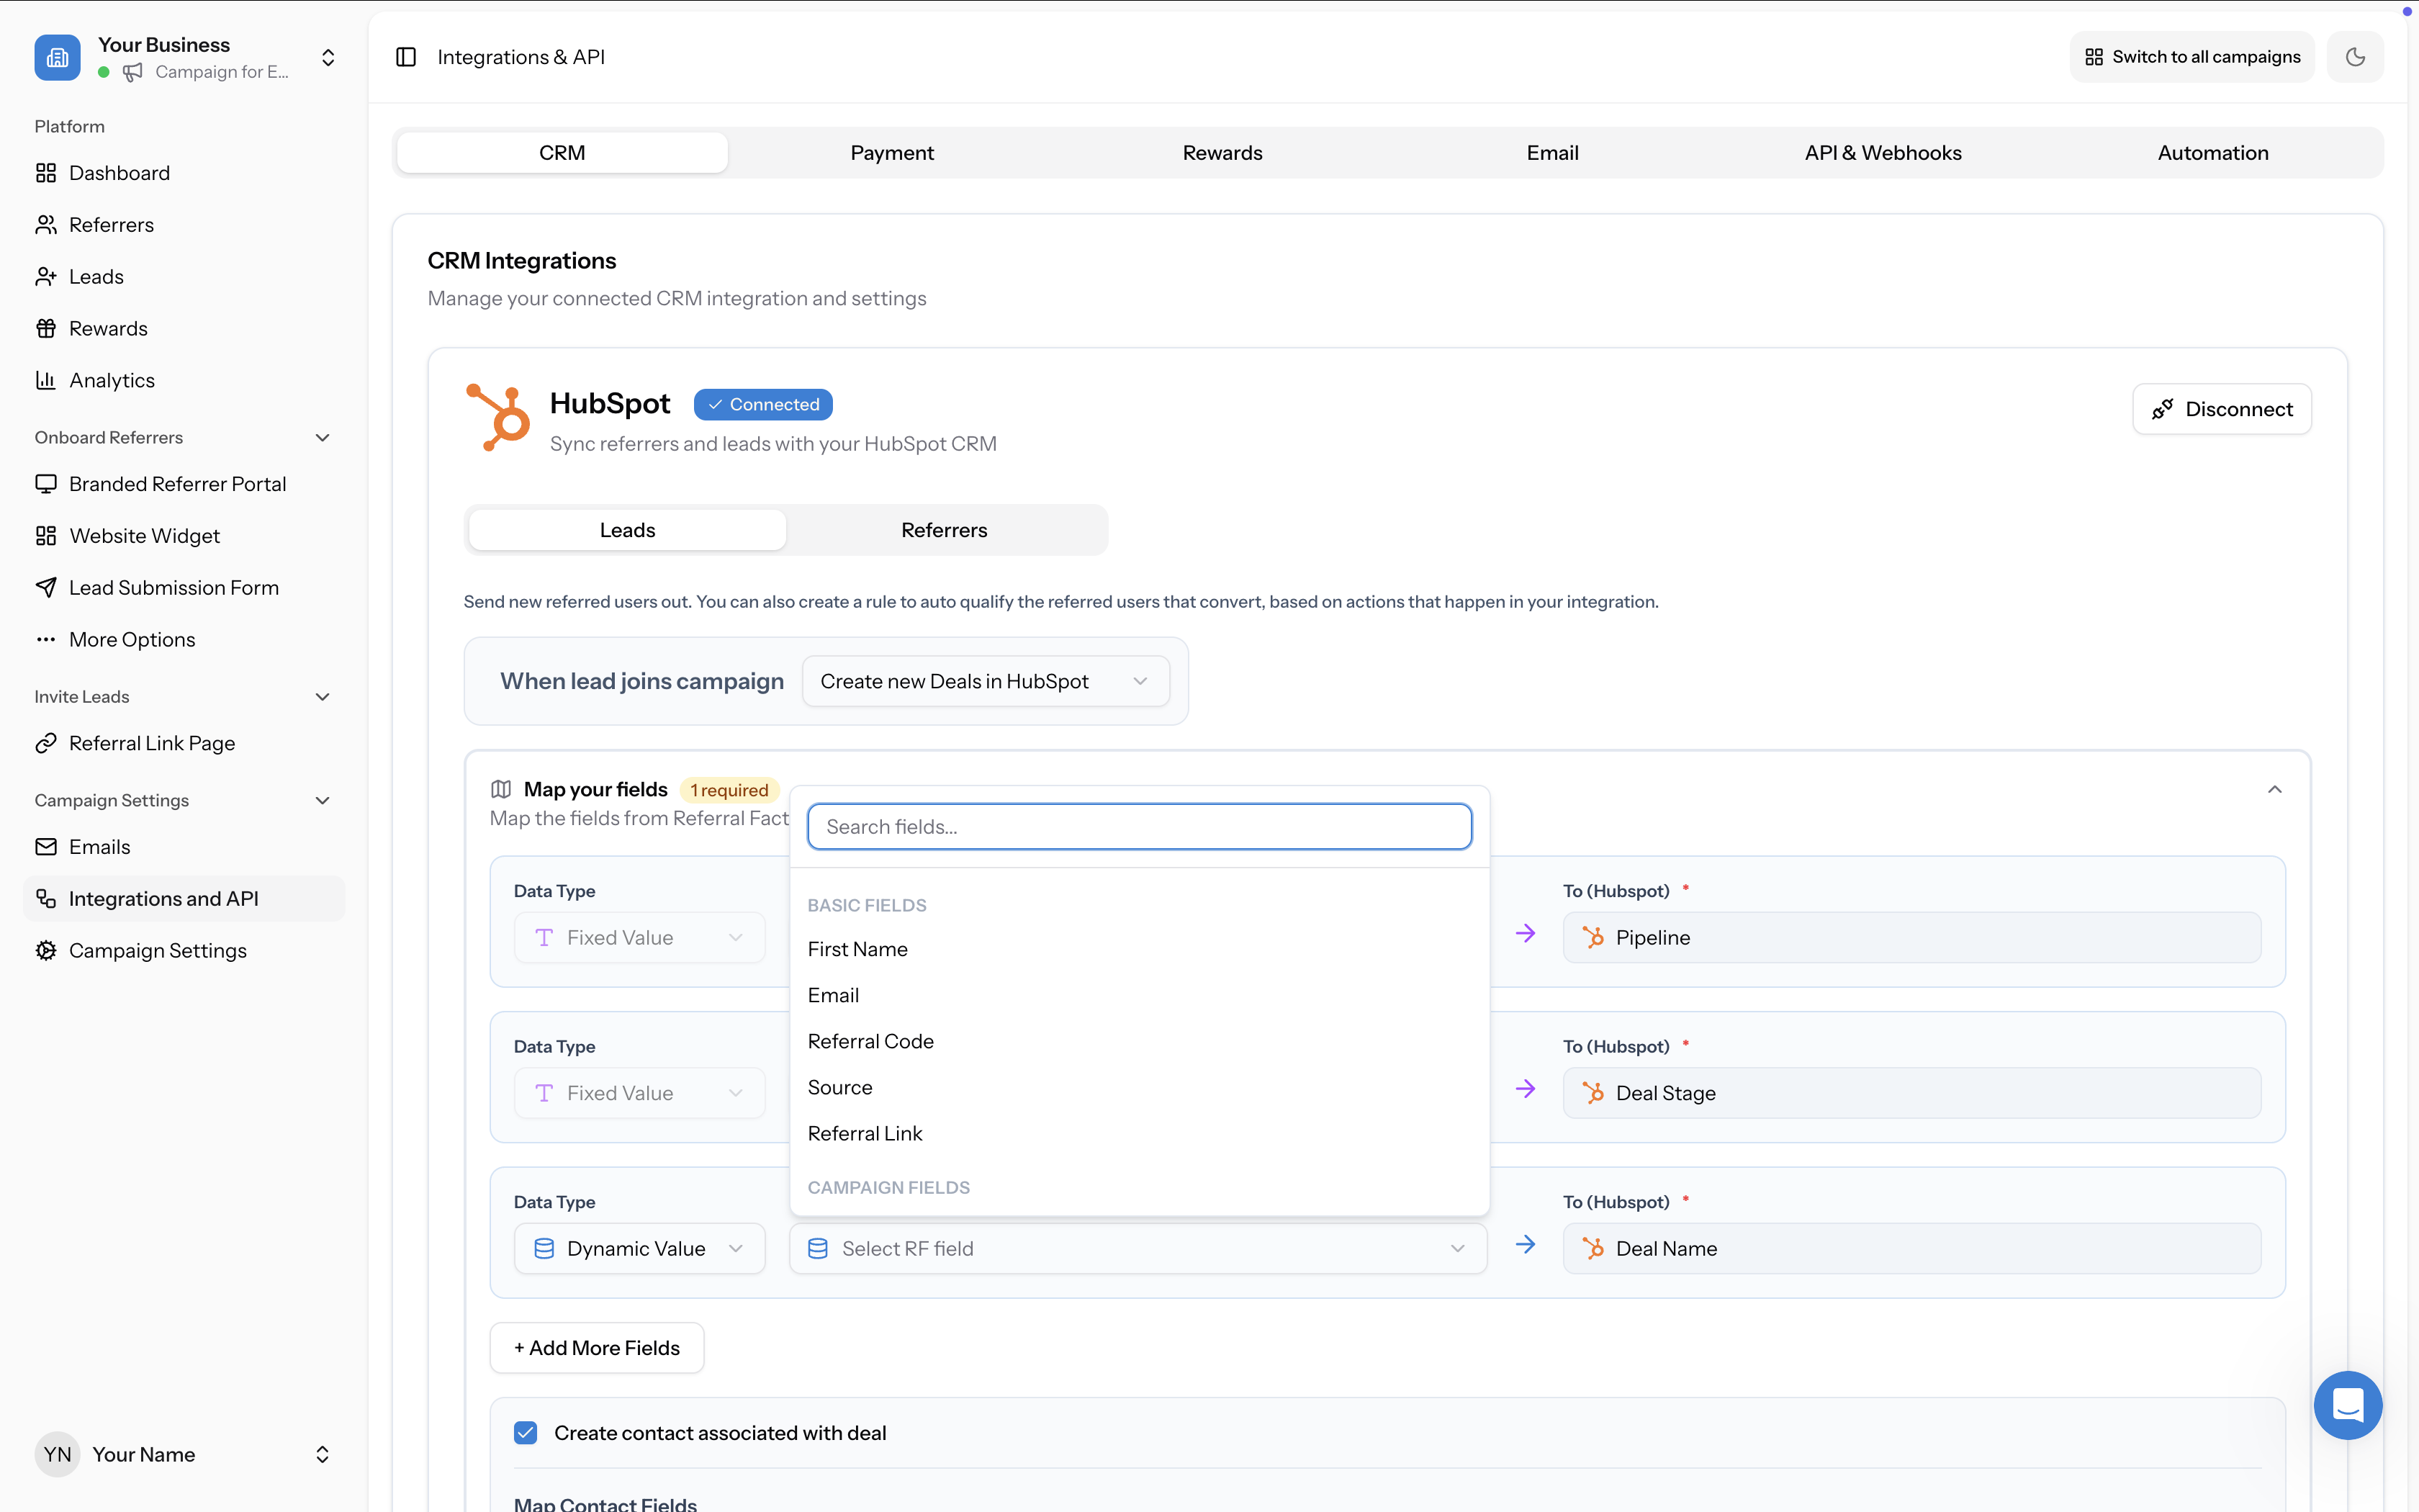
Task: Open the Referral Link Page
Action: coord(151,743)
